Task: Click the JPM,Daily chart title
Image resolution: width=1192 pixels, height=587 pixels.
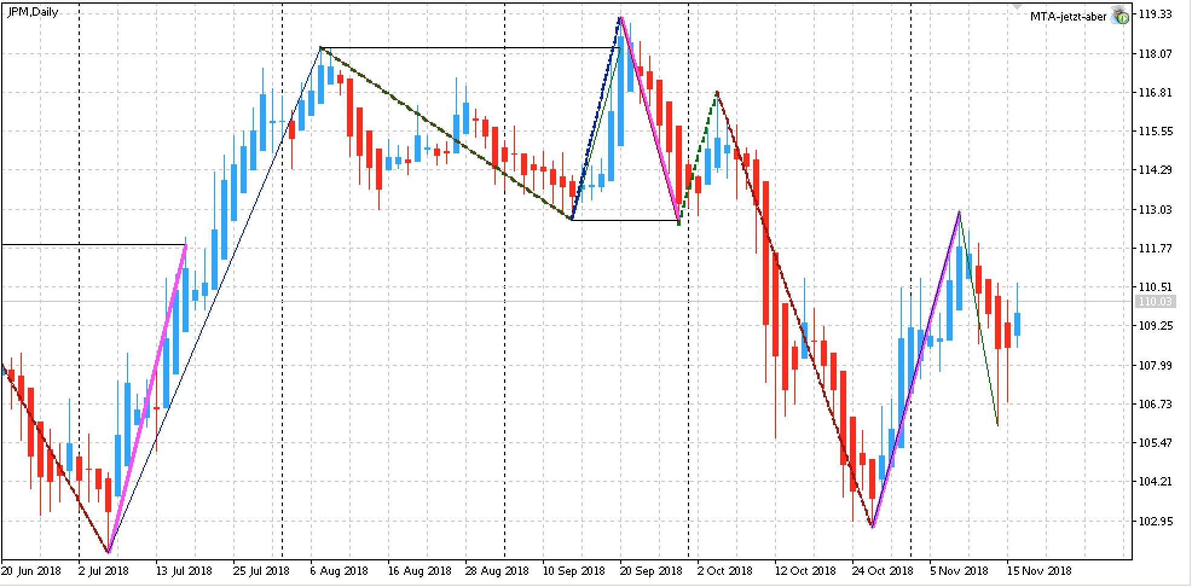Action: click(32, 12)
